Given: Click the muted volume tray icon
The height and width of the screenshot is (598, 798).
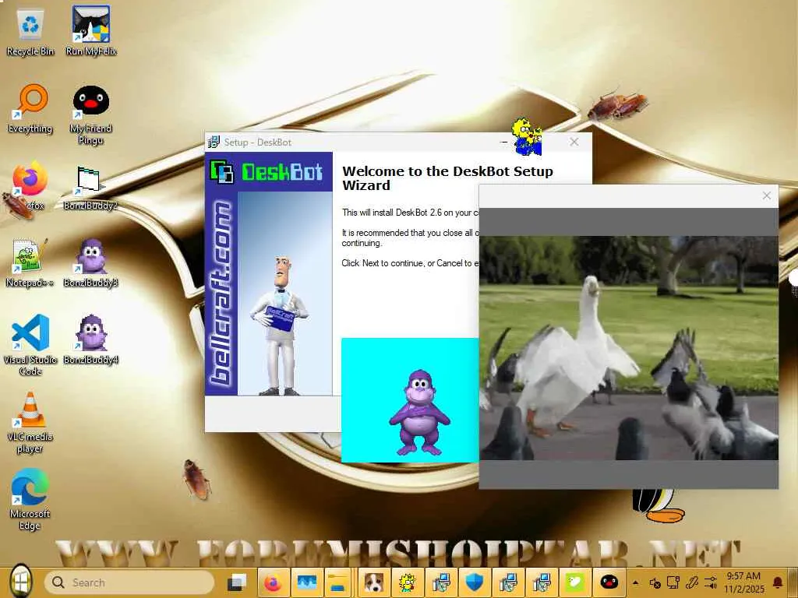Looking at the screenshot, I should [655, 582].
